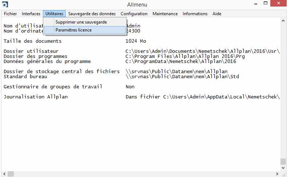Image resolution: width=287 pixels, height=177 pixels.
Task: Close the Allmenu window
Action: pyautogui.click(x=278, y=3)
